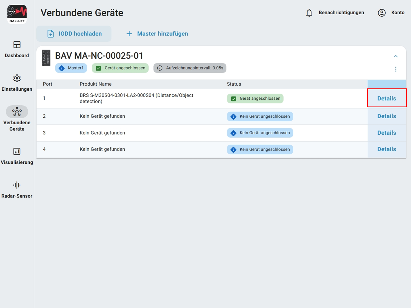Open Details for port 2
Viewport: 411px width, 308px height.
point(387,116)
